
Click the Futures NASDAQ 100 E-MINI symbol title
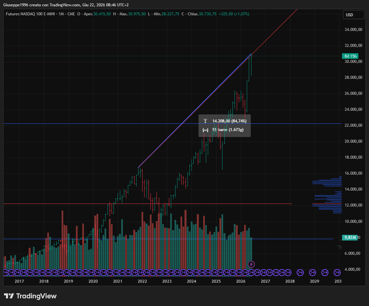pyautogui.click(x=30, y=14)
